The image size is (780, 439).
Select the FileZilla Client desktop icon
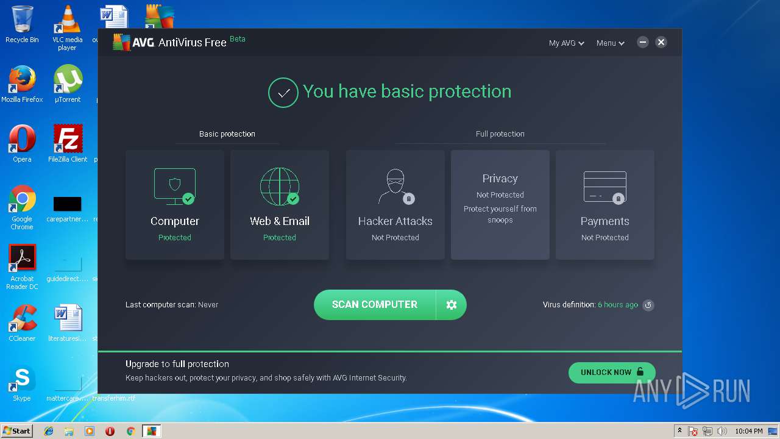pyautogui.click(x=68, y=144)
